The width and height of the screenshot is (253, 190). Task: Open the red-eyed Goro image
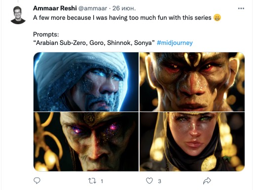pos(192,82)
